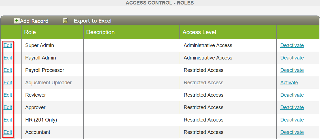Edit the Accountant role
Screen dimensions: 320x139
[8, 132]
